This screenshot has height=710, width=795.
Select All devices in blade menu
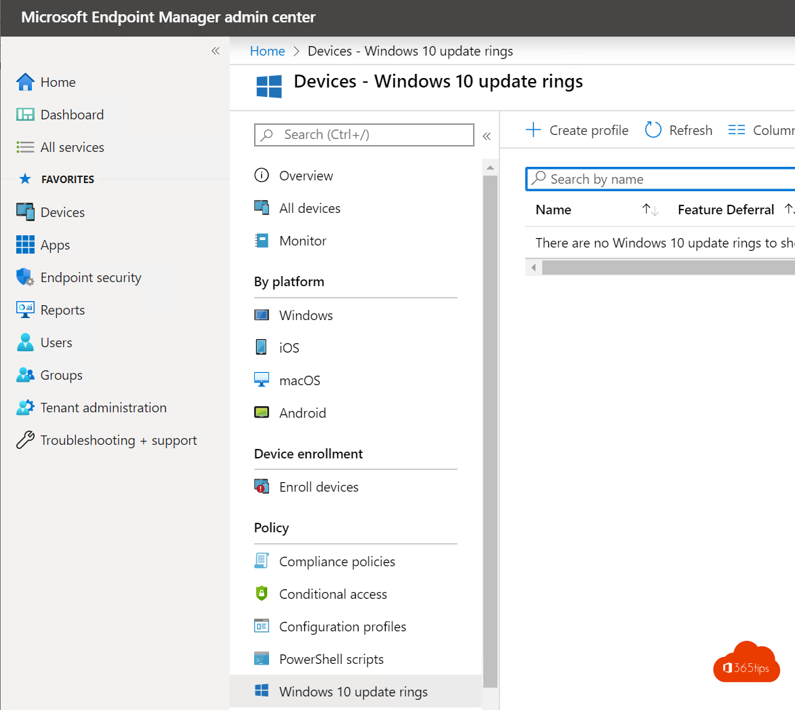pos(310,208)
